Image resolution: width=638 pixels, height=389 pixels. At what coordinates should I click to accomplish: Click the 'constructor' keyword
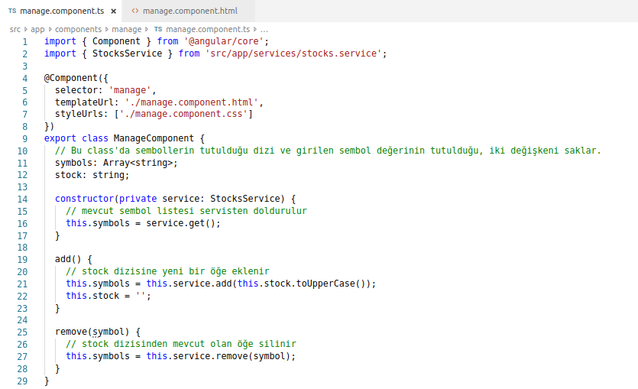click(84, 199)
